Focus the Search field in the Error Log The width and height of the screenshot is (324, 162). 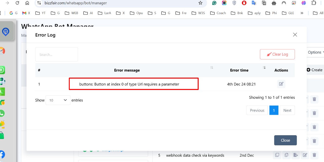(56, 54)
